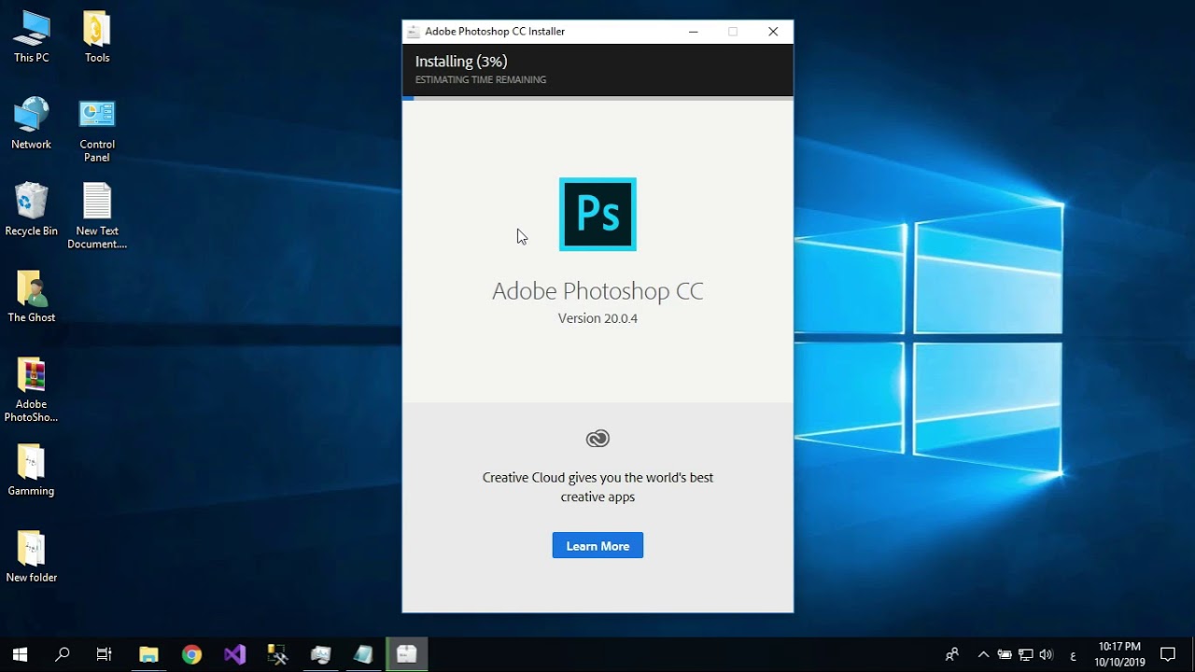
Task: Select the New folder desktop icon
Action: [x=31, y=557]
